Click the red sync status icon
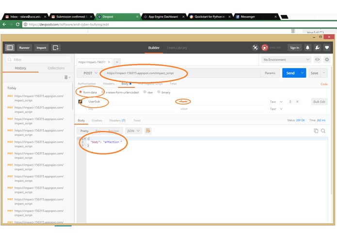The height and width of the screenshot is (240, 337). (265, 48)
